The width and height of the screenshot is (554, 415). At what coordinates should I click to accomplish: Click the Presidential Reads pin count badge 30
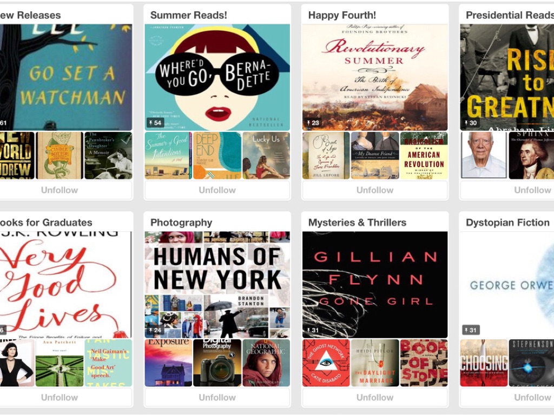(471, 123)
